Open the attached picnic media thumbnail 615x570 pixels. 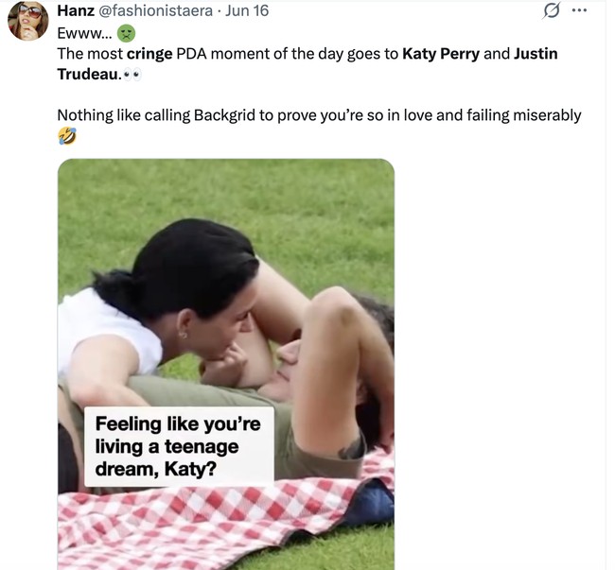(x=226, y=364)
